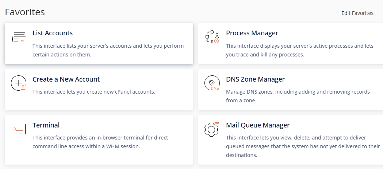The image size is (383, 169).
Task: Click the List Accounts description text
Action: click(108, 50)
